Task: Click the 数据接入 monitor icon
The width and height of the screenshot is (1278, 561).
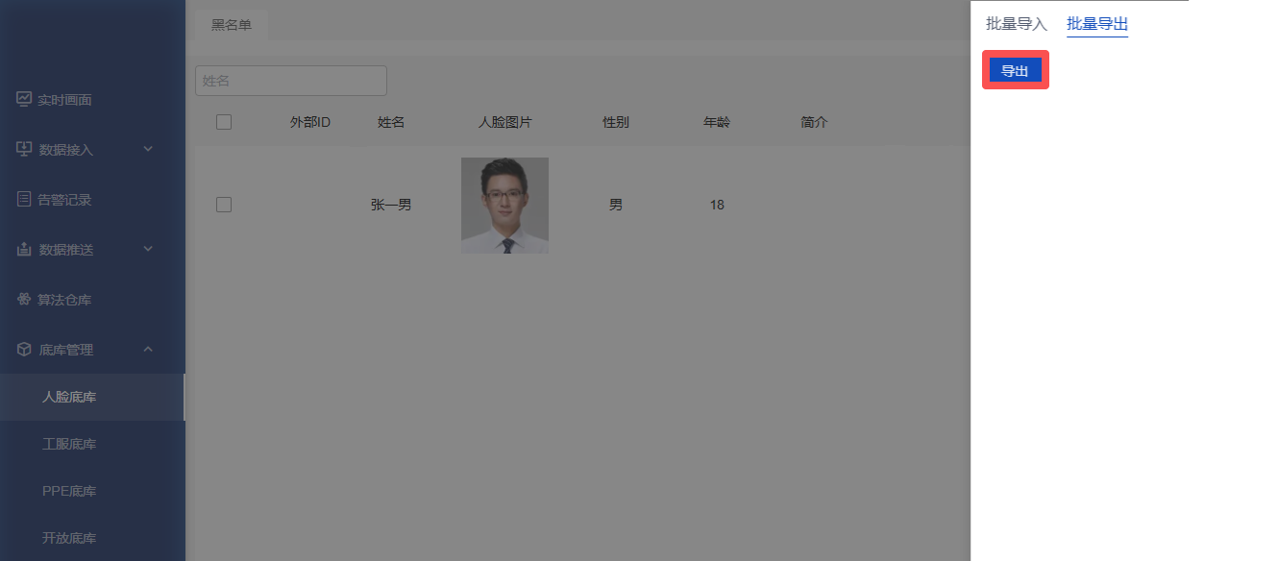Action: tap(24, 149)
